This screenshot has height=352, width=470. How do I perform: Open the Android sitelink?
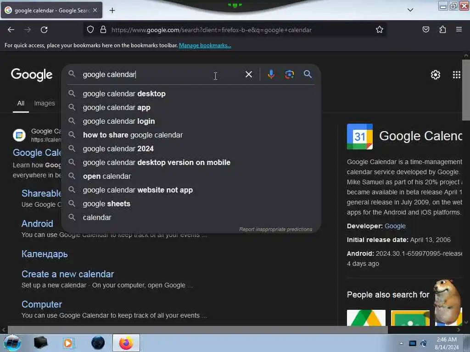coord(37,224)
